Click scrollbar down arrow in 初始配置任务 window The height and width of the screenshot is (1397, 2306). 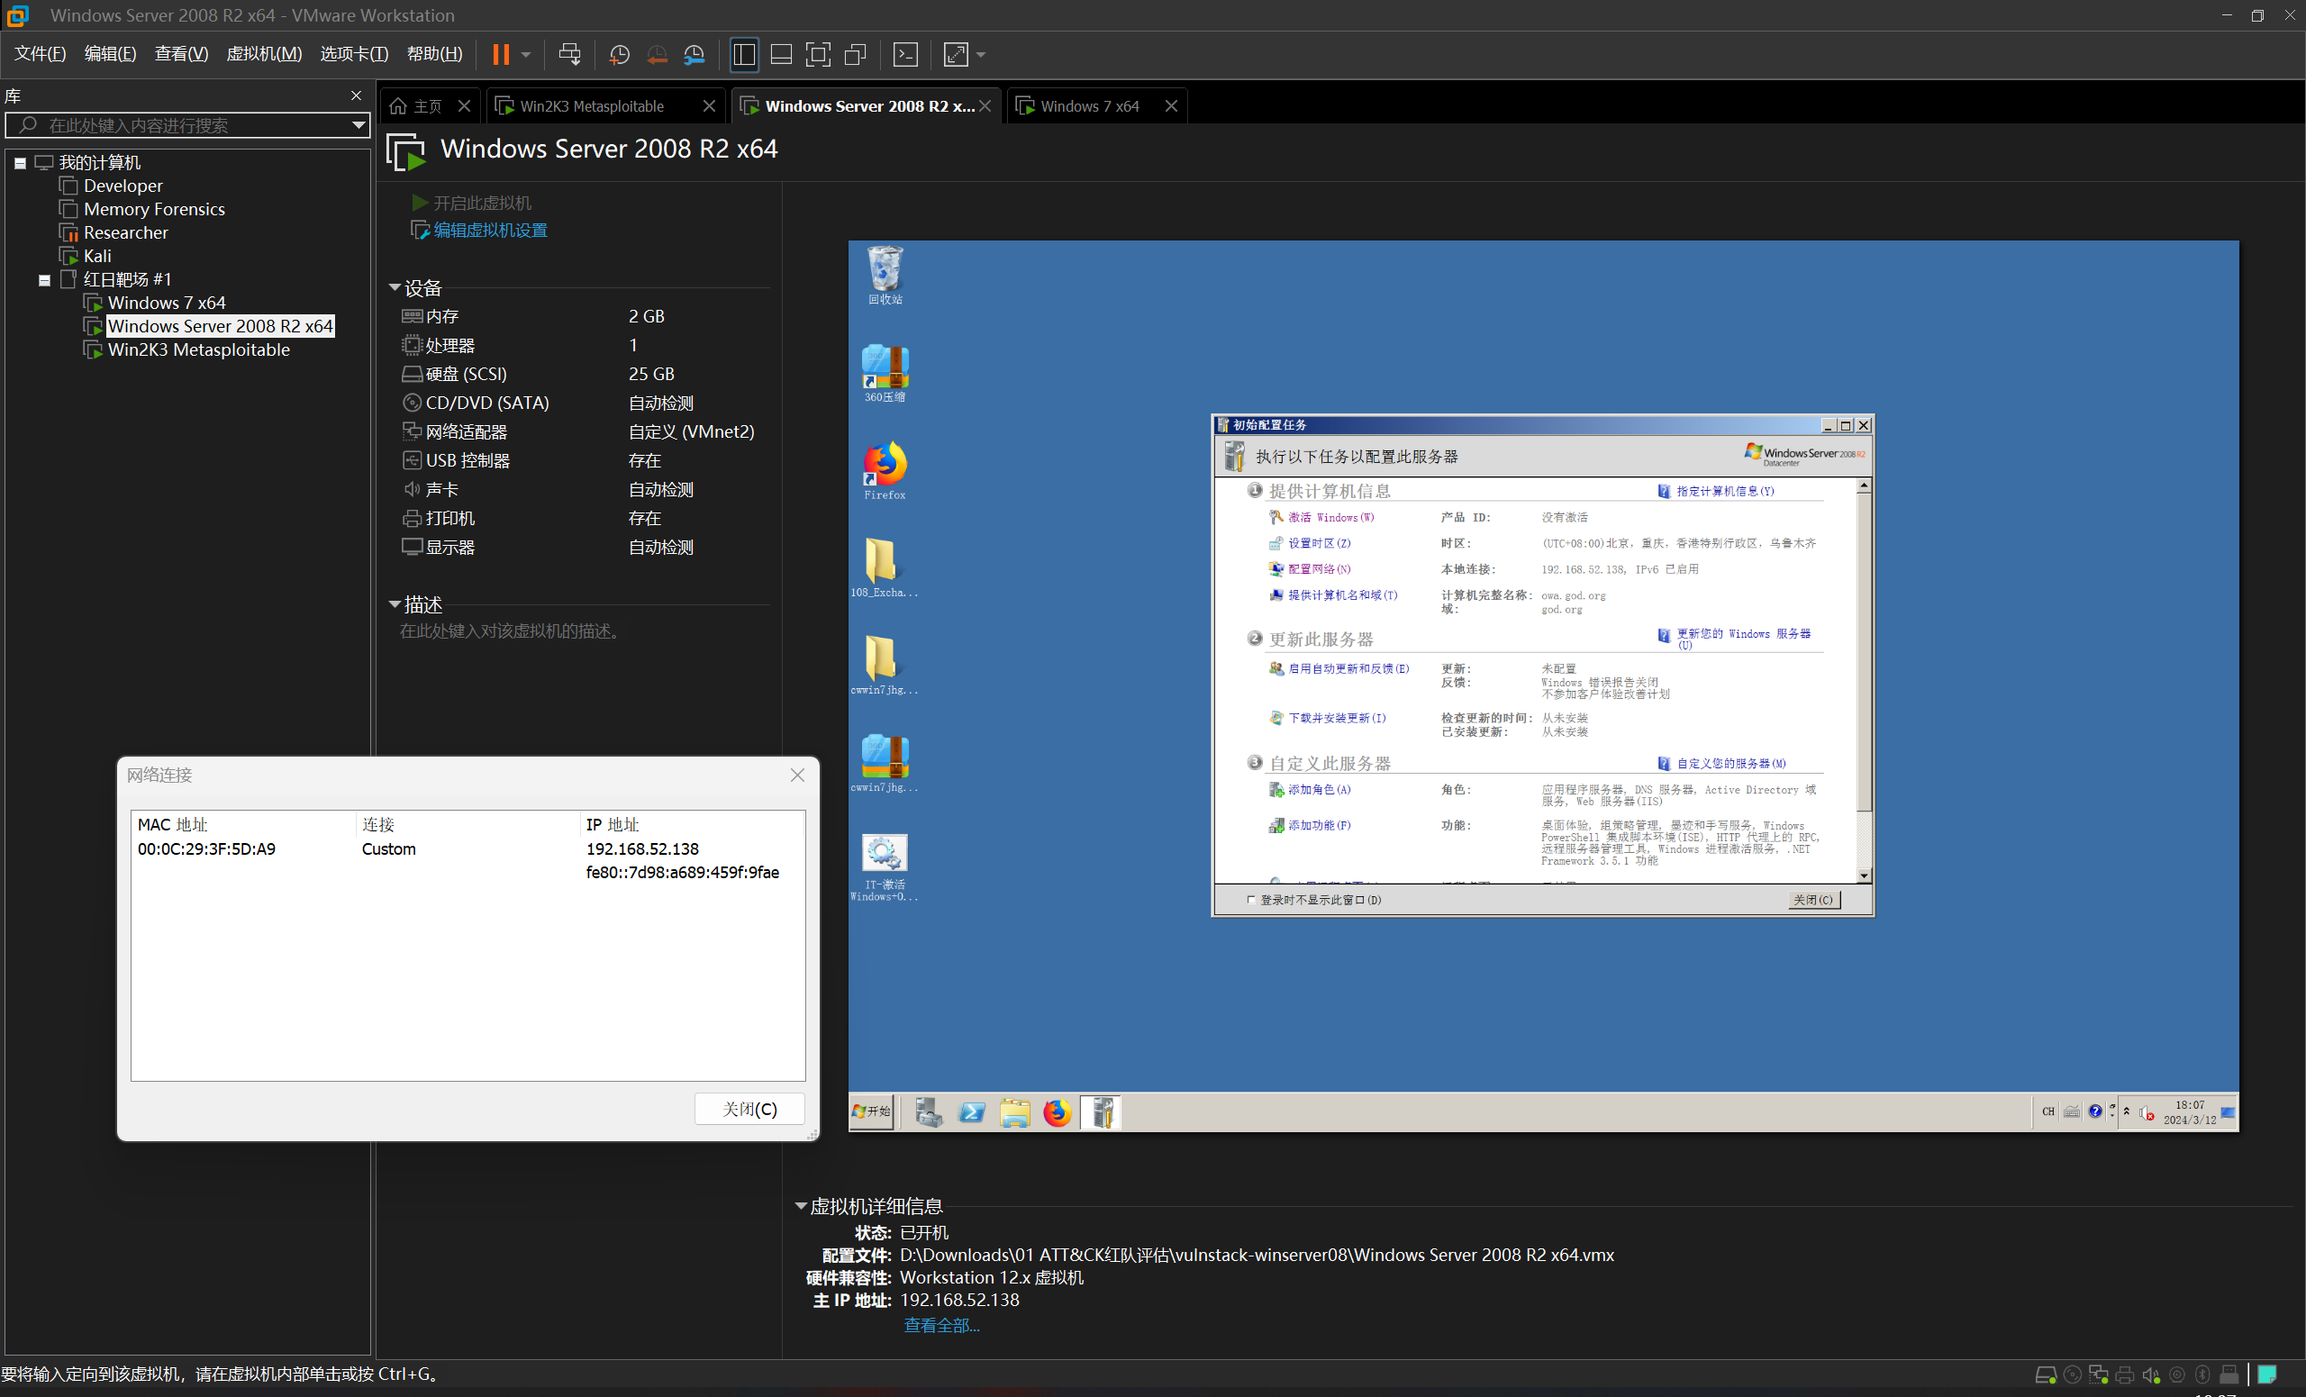(x=1865, y=875)
